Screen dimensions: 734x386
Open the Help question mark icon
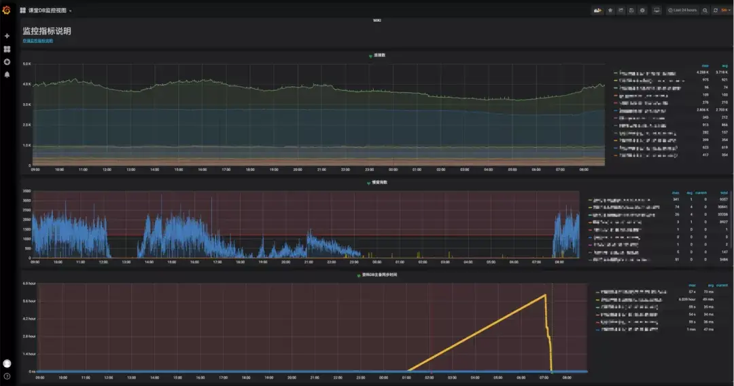7,377
